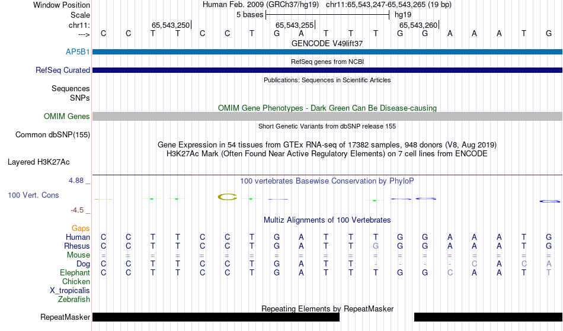The image size is (563, 331).
Task: Click the Scale label on the left
Action: [80, 15]
